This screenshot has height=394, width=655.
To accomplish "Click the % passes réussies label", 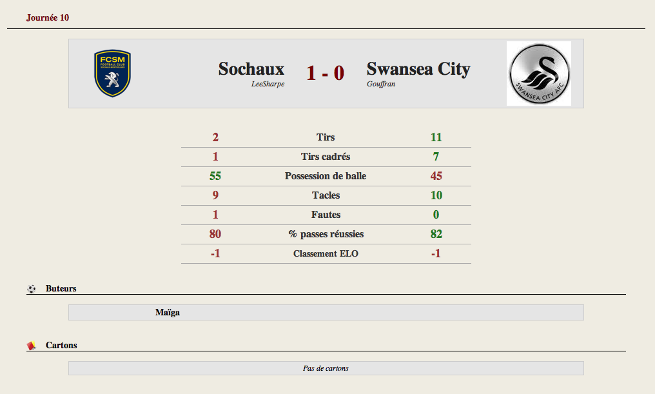I will point(326,234).
